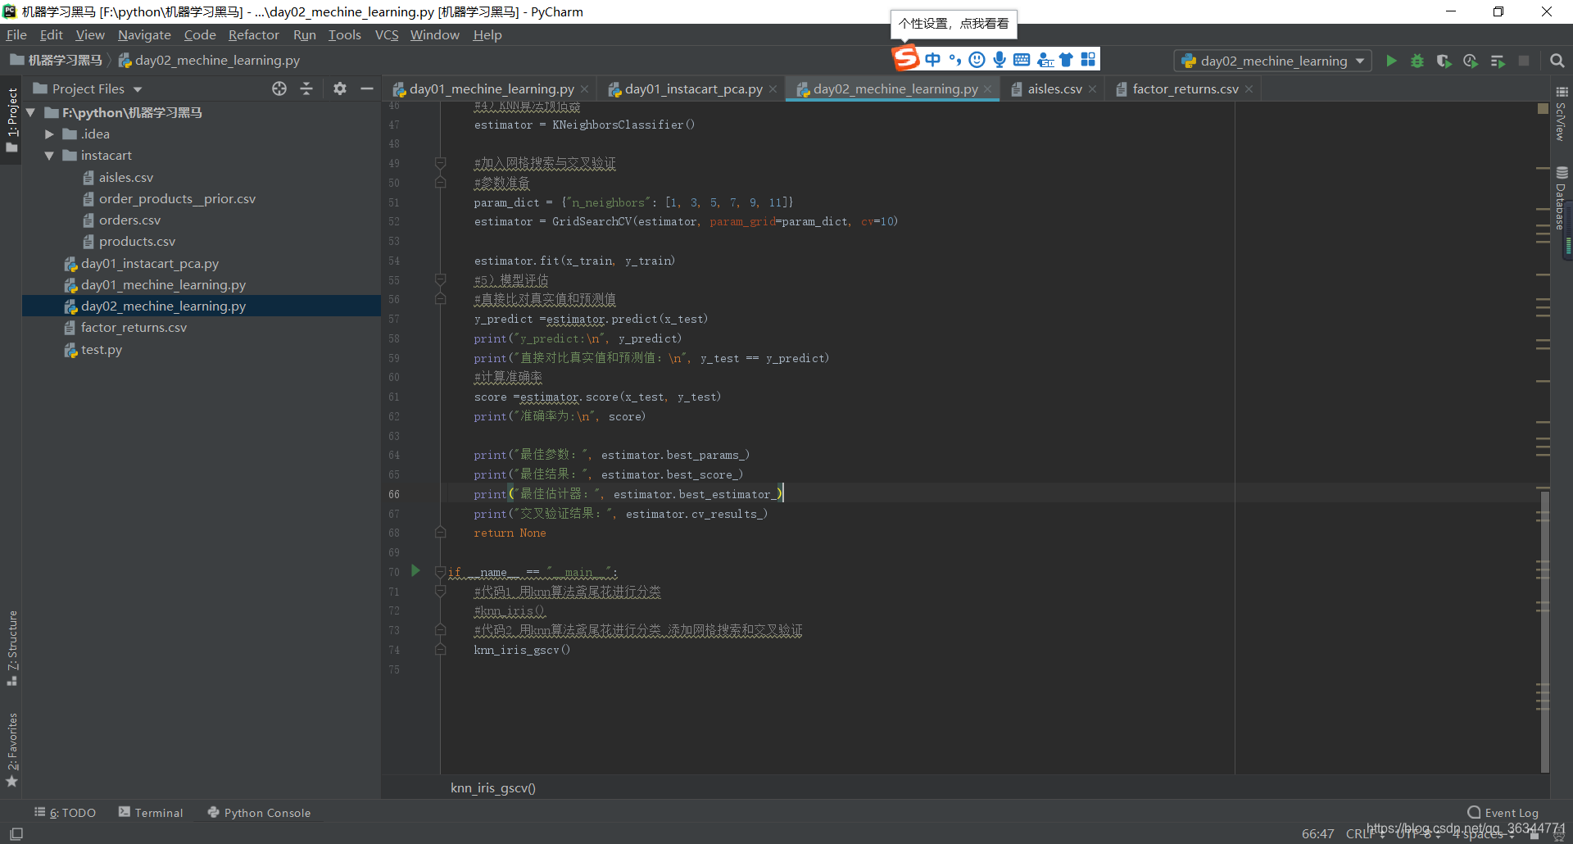The height and width of the screenshot is (844, 1573).
Task: Click the run gutter arrow at line 70
Action: (415, 570)
